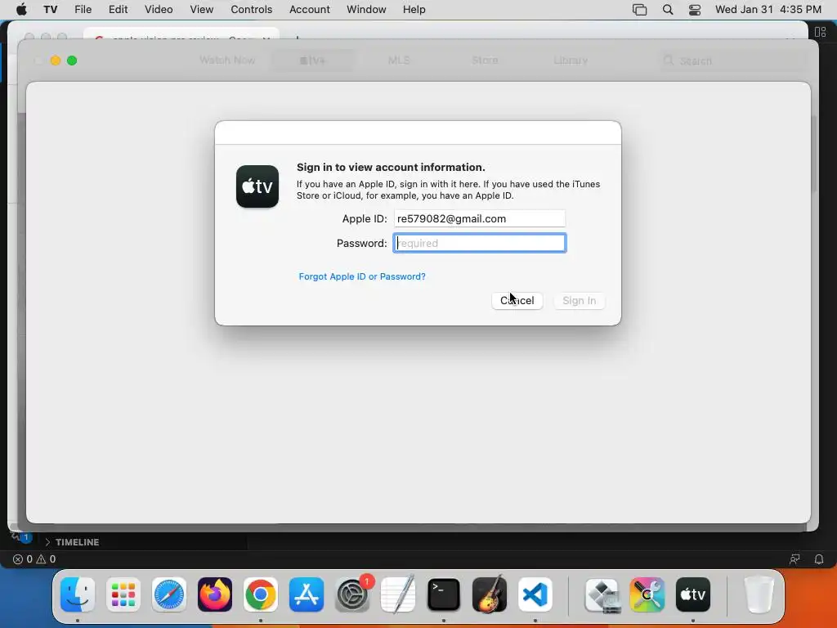Click feedback icon in VS Code status bar
Screen dimensions: 837x628
(x=794, y=559)
